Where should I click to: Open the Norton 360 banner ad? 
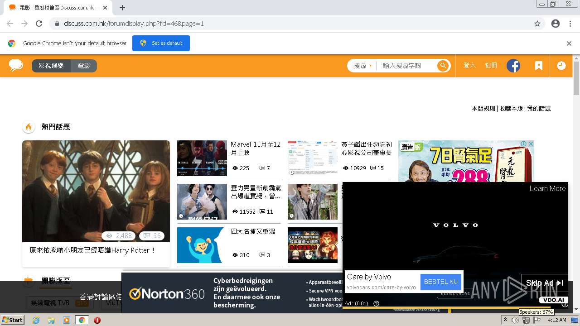click(x=232, y=293)
